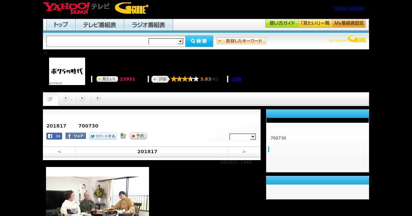Switch to the トップ tab
The height and width of the screenshot is (216, 412).
tap(61, 25)
